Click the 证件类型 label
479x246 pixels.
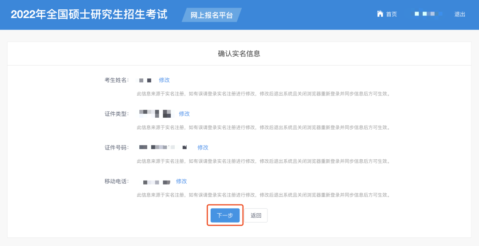coord(117,114)
